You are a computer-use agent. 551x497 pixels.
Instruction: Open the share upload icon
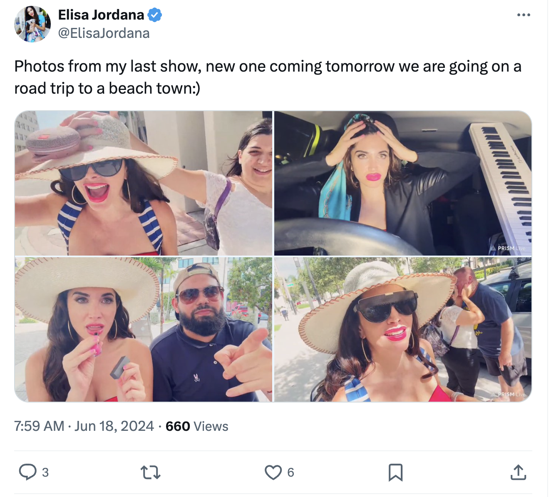click(518, 472)
